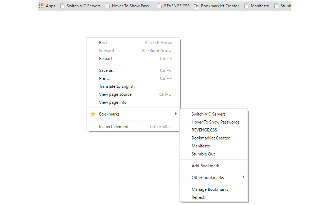Open Stumble Out in the submenu

pos(214,154)
